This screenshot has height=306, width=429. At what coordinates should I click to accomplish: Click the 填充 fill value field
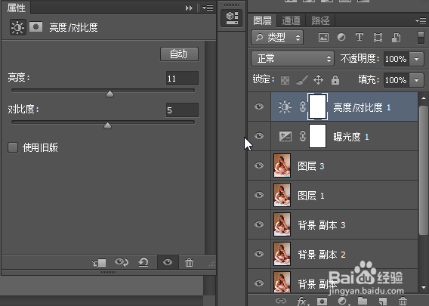[397, 80]
